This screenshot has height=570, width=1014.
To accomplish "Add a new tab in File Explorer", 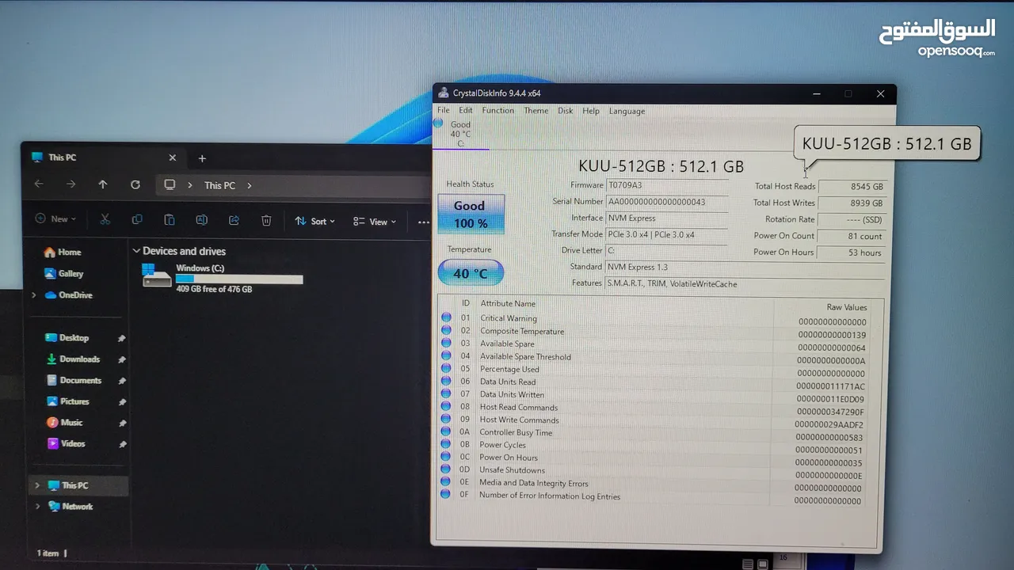I will click(x=202, y=158).
